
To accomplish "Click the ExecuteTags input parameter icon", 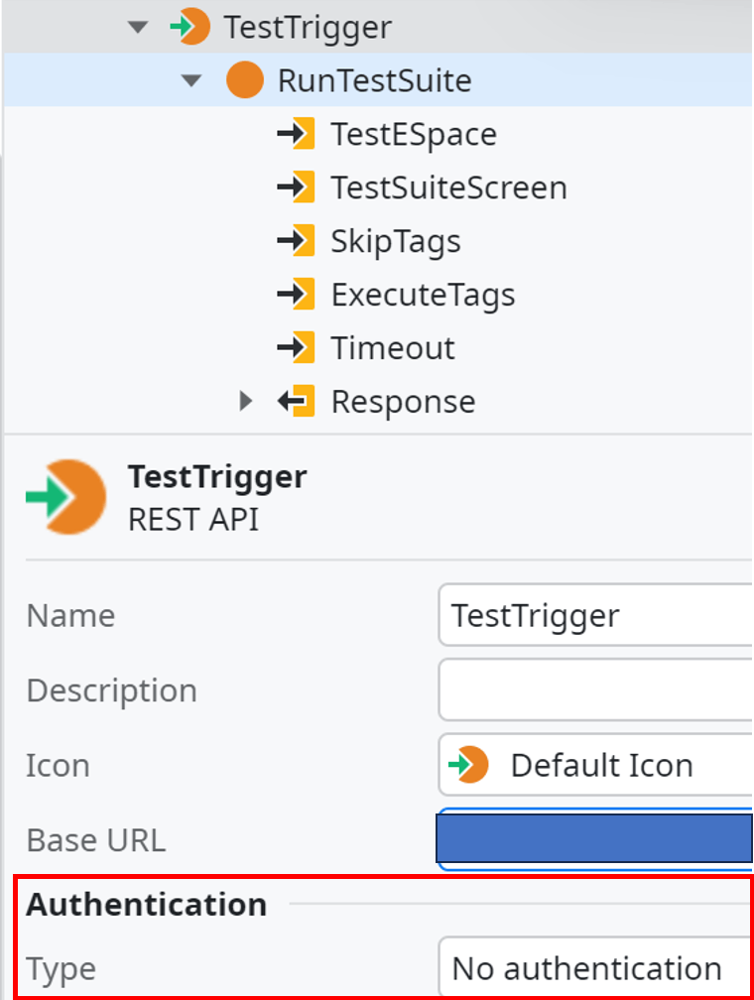I will pyautogui.click(x=296, y=295).
